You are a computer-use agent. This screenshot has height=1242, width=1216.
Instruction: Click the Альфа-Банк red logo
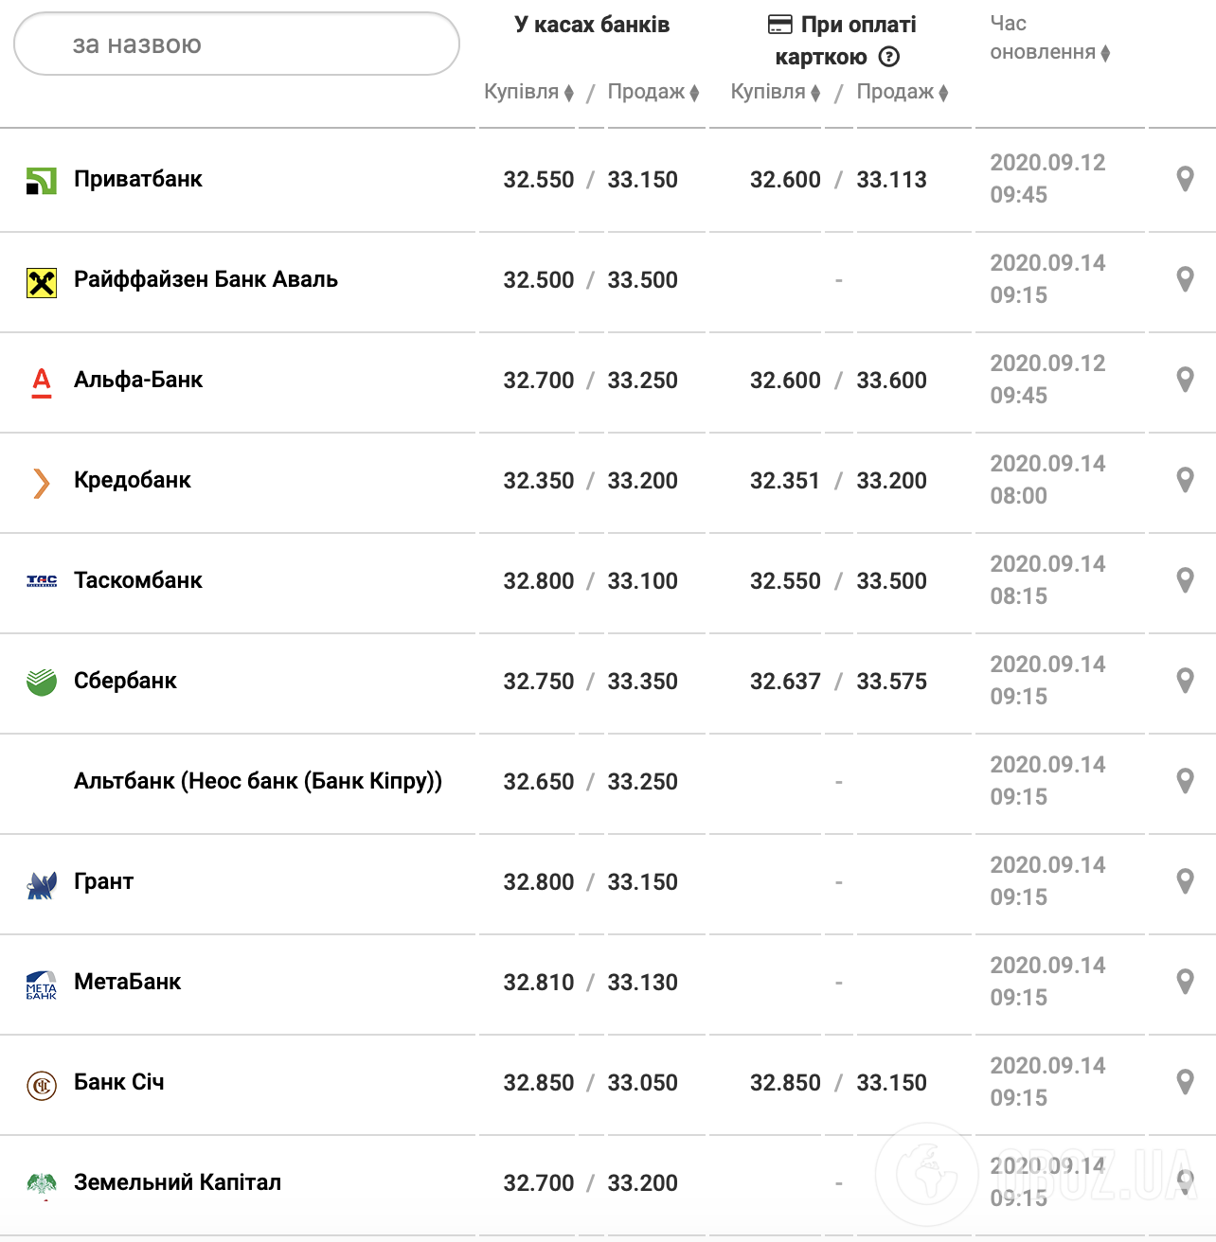pos(42,382)
